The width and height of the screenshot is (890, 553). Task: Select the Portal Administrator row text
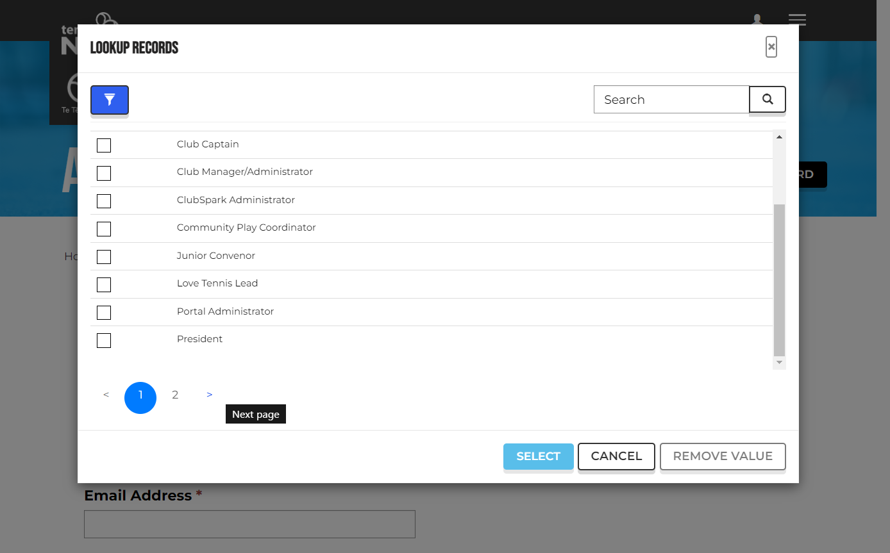[225, 311]
